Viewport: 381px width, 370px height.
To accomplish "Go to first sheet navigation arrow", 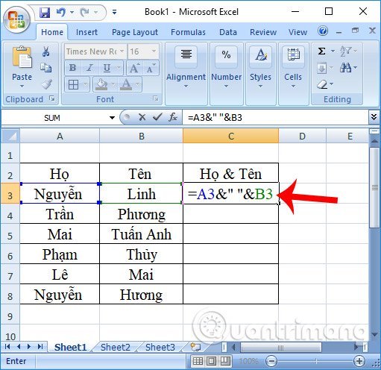I will coord(7,346).
